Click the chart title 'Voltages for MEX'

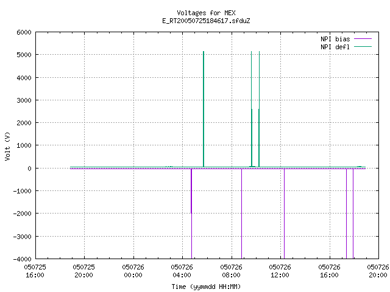tap(206, 13)
